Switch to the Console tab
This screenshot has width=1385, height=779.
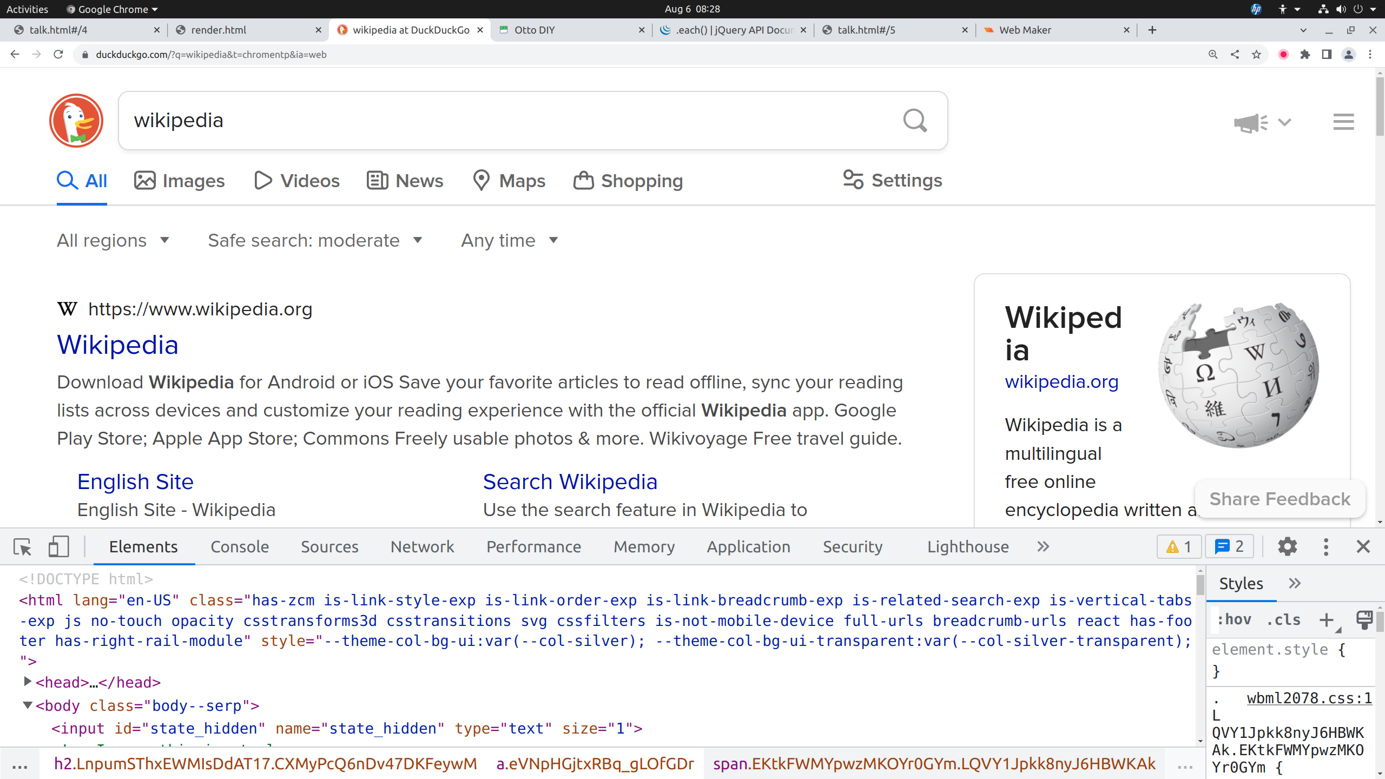239,547
